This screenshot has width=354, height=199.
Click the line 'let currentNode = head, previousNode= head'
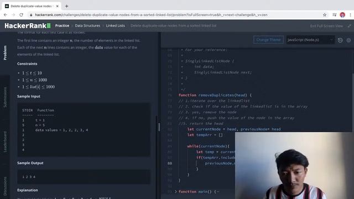(x=234, y=129)
